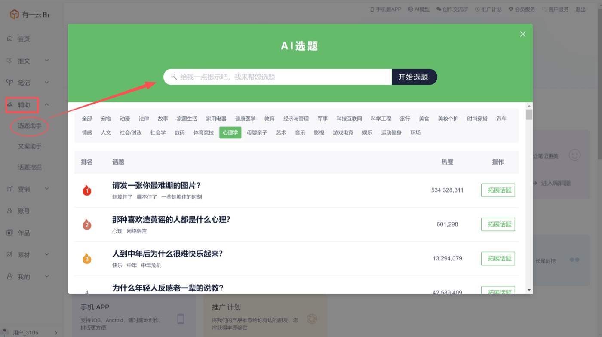Expand the 素材 sidebar menu chevron

(47, 254)
